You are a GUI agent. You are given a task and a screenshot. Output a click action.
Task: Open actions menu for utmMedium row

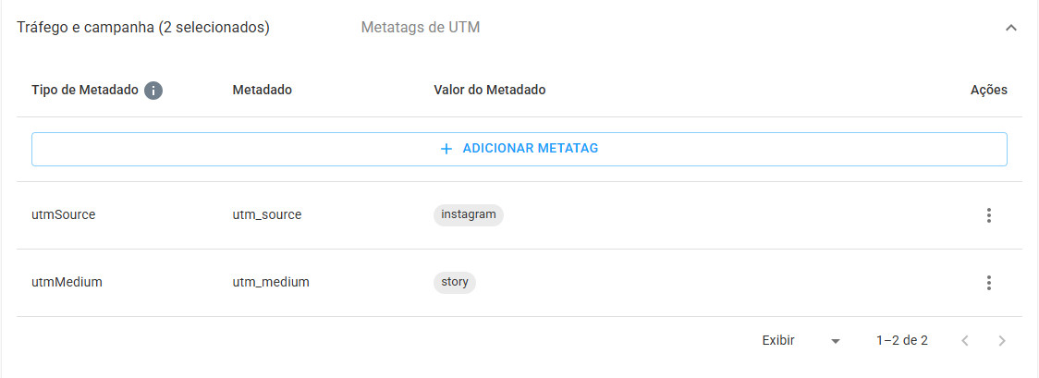(989, 283)
